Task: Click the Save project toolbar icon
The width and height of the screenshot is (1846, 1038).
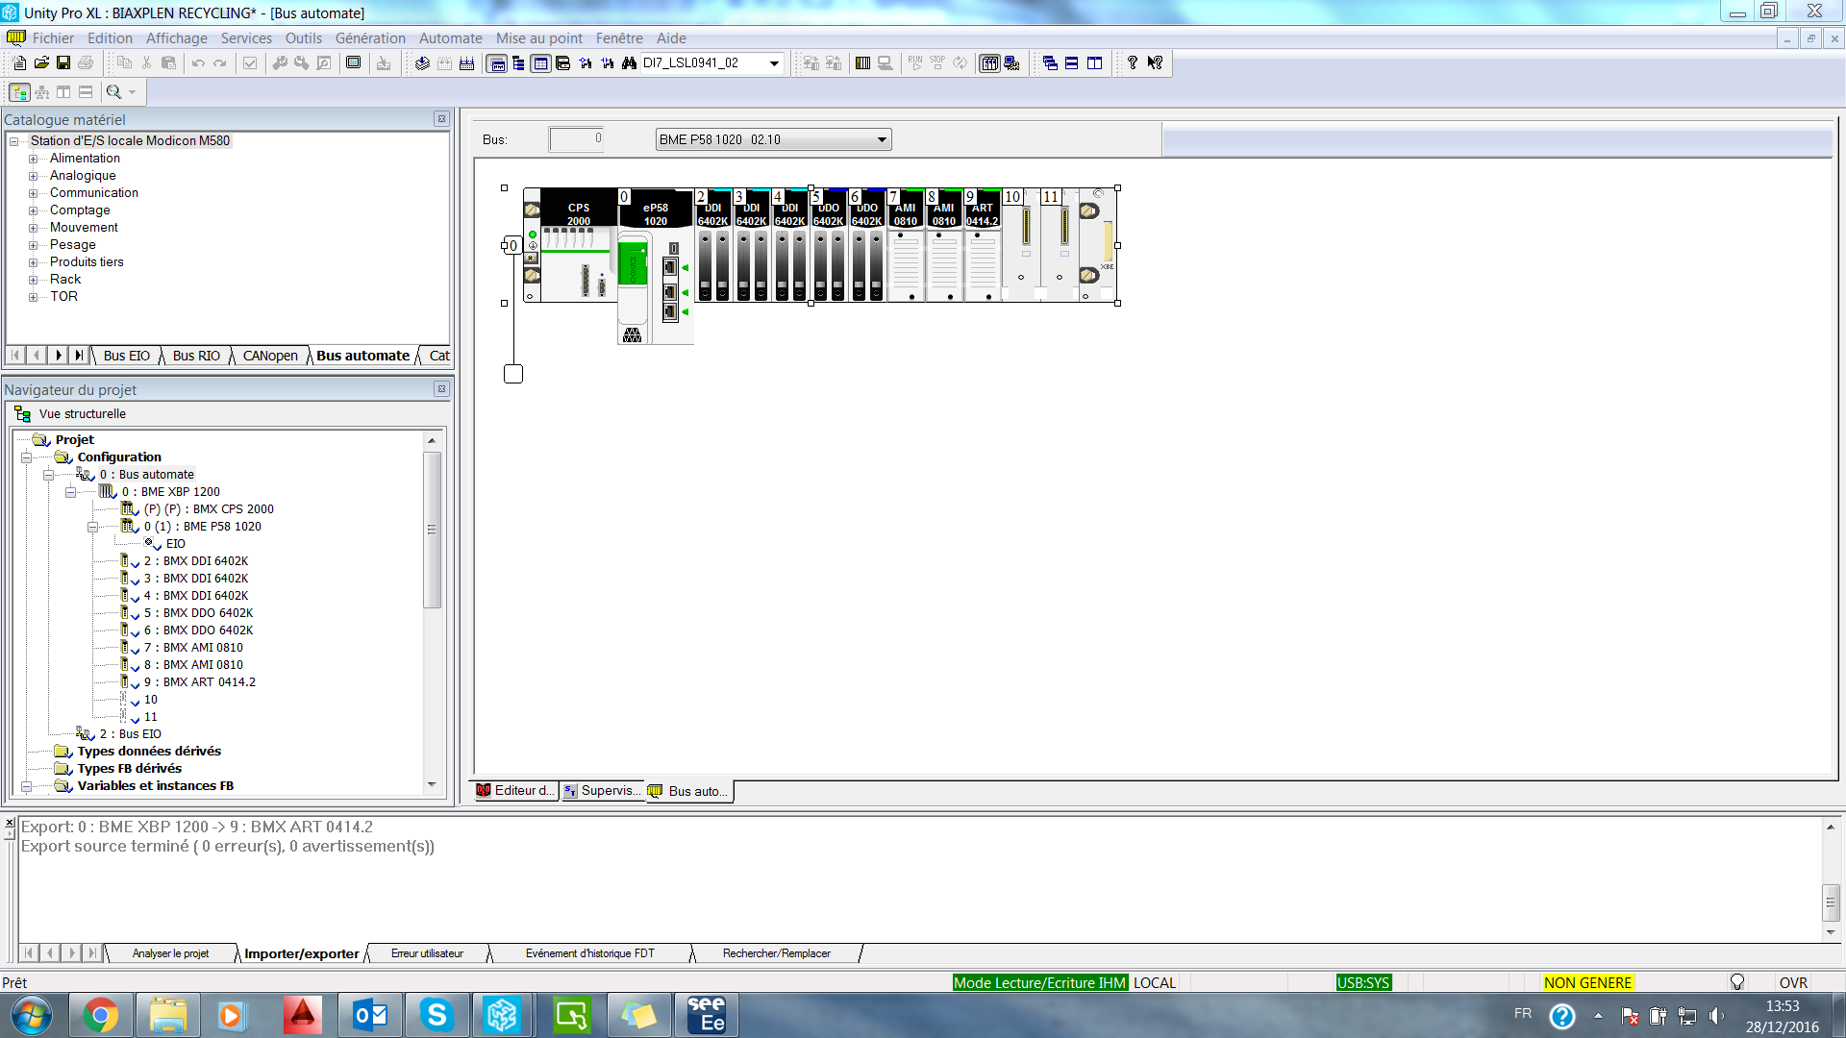Action: click(x=63, y=63)
